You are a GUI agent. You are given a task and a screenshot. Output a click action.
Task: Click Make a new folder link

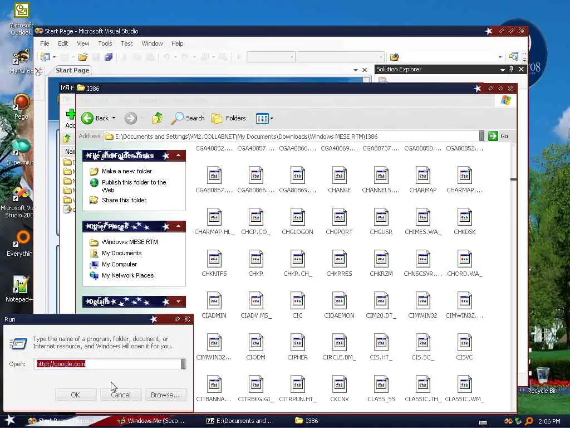click(127, 171)
